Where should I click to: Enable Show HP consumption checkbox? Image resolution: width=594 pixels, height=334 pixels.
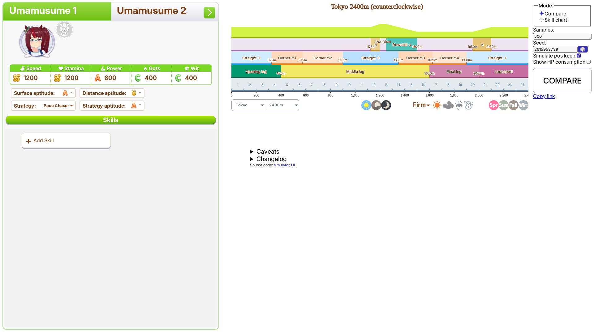tap(588, 62)
